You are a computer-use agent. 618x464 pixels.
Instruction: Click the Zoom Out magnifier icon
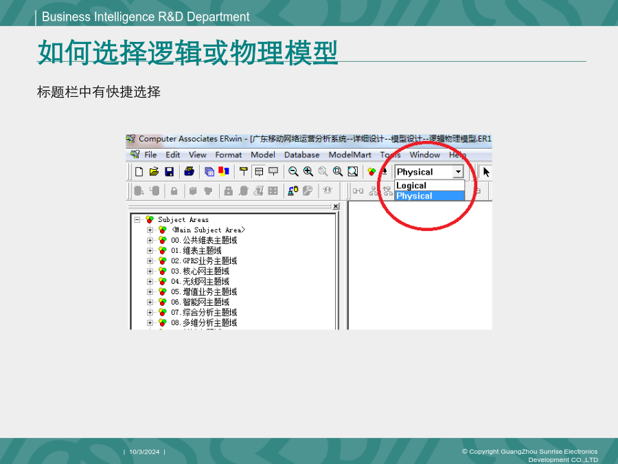point(293,171)
